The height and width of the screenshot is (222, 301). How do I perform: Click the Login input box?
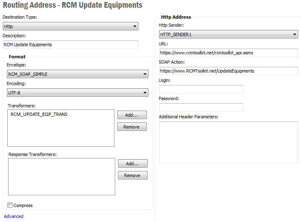(201, 89)
